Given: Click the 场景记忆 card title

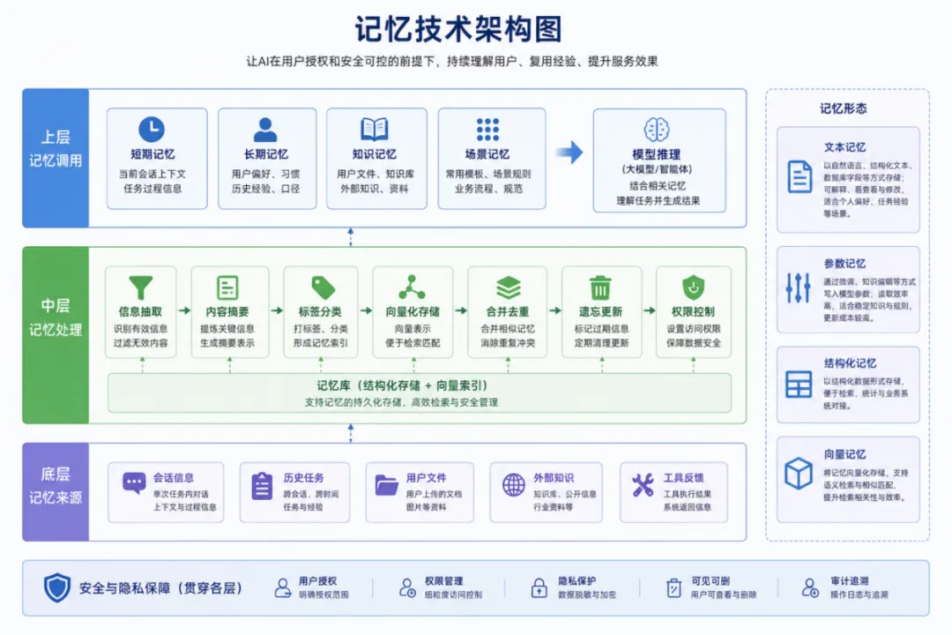Looking at the screenshot, I should (x=487, y=154).
